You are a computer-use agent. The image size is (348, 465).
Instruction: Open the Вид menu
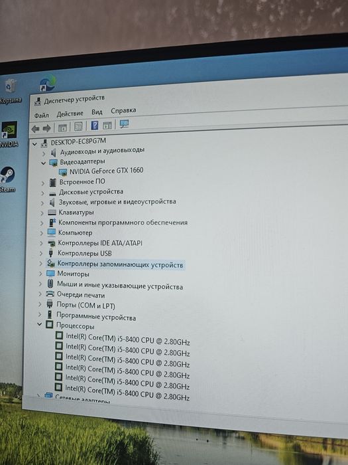[97, 112]
